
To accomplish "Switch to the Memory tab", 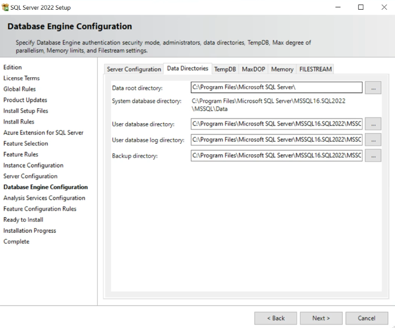I will click(x=282, y=69).
